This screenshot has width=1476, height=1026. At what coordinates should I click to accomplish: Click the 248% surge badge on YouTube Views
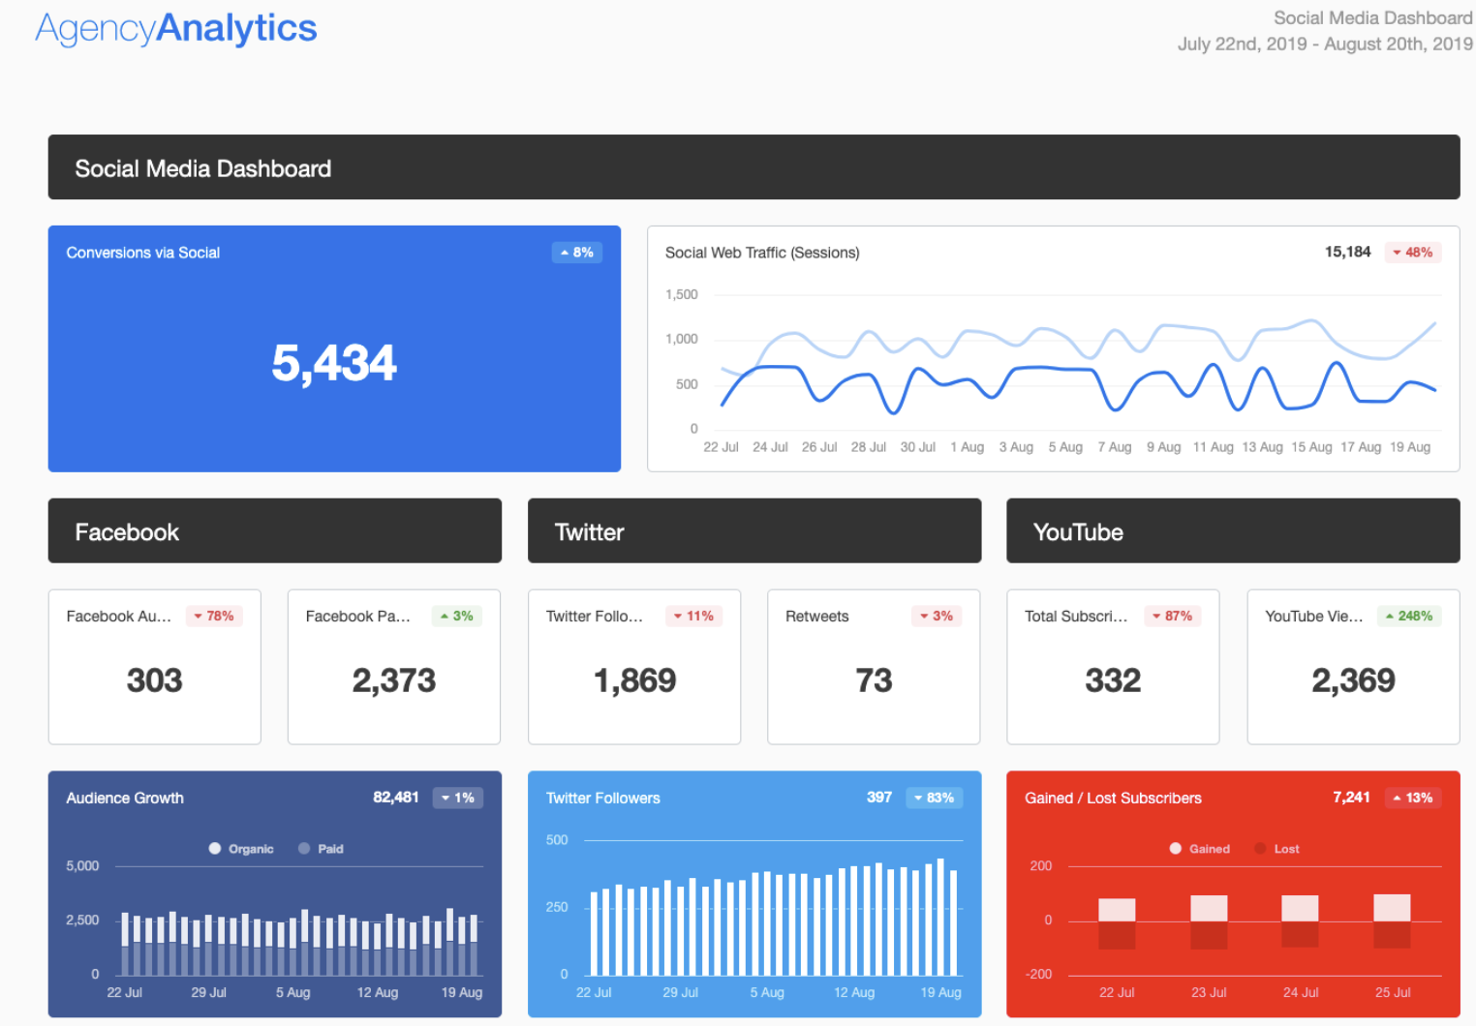(x=1409, y=616)
